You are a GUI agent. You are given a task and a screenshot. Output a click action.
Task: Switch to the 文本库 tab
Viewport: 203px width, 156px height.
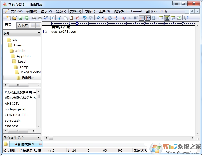tap(23, 26)
